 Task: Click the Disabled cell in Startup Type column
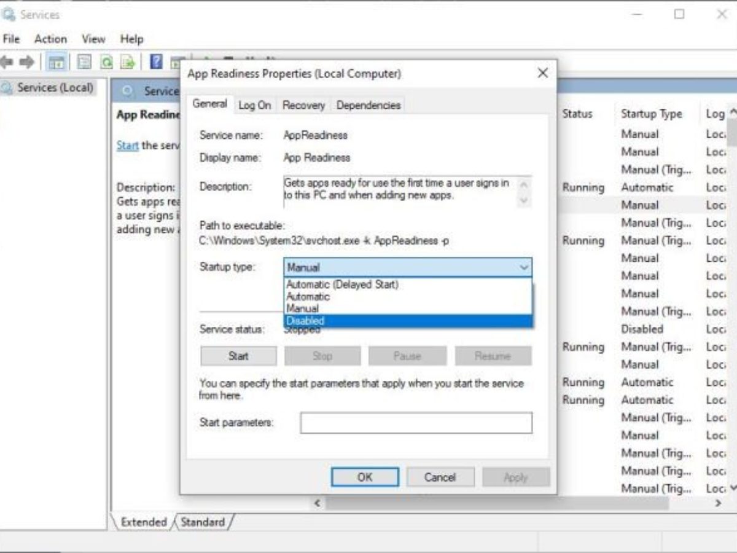coord(642,329)
